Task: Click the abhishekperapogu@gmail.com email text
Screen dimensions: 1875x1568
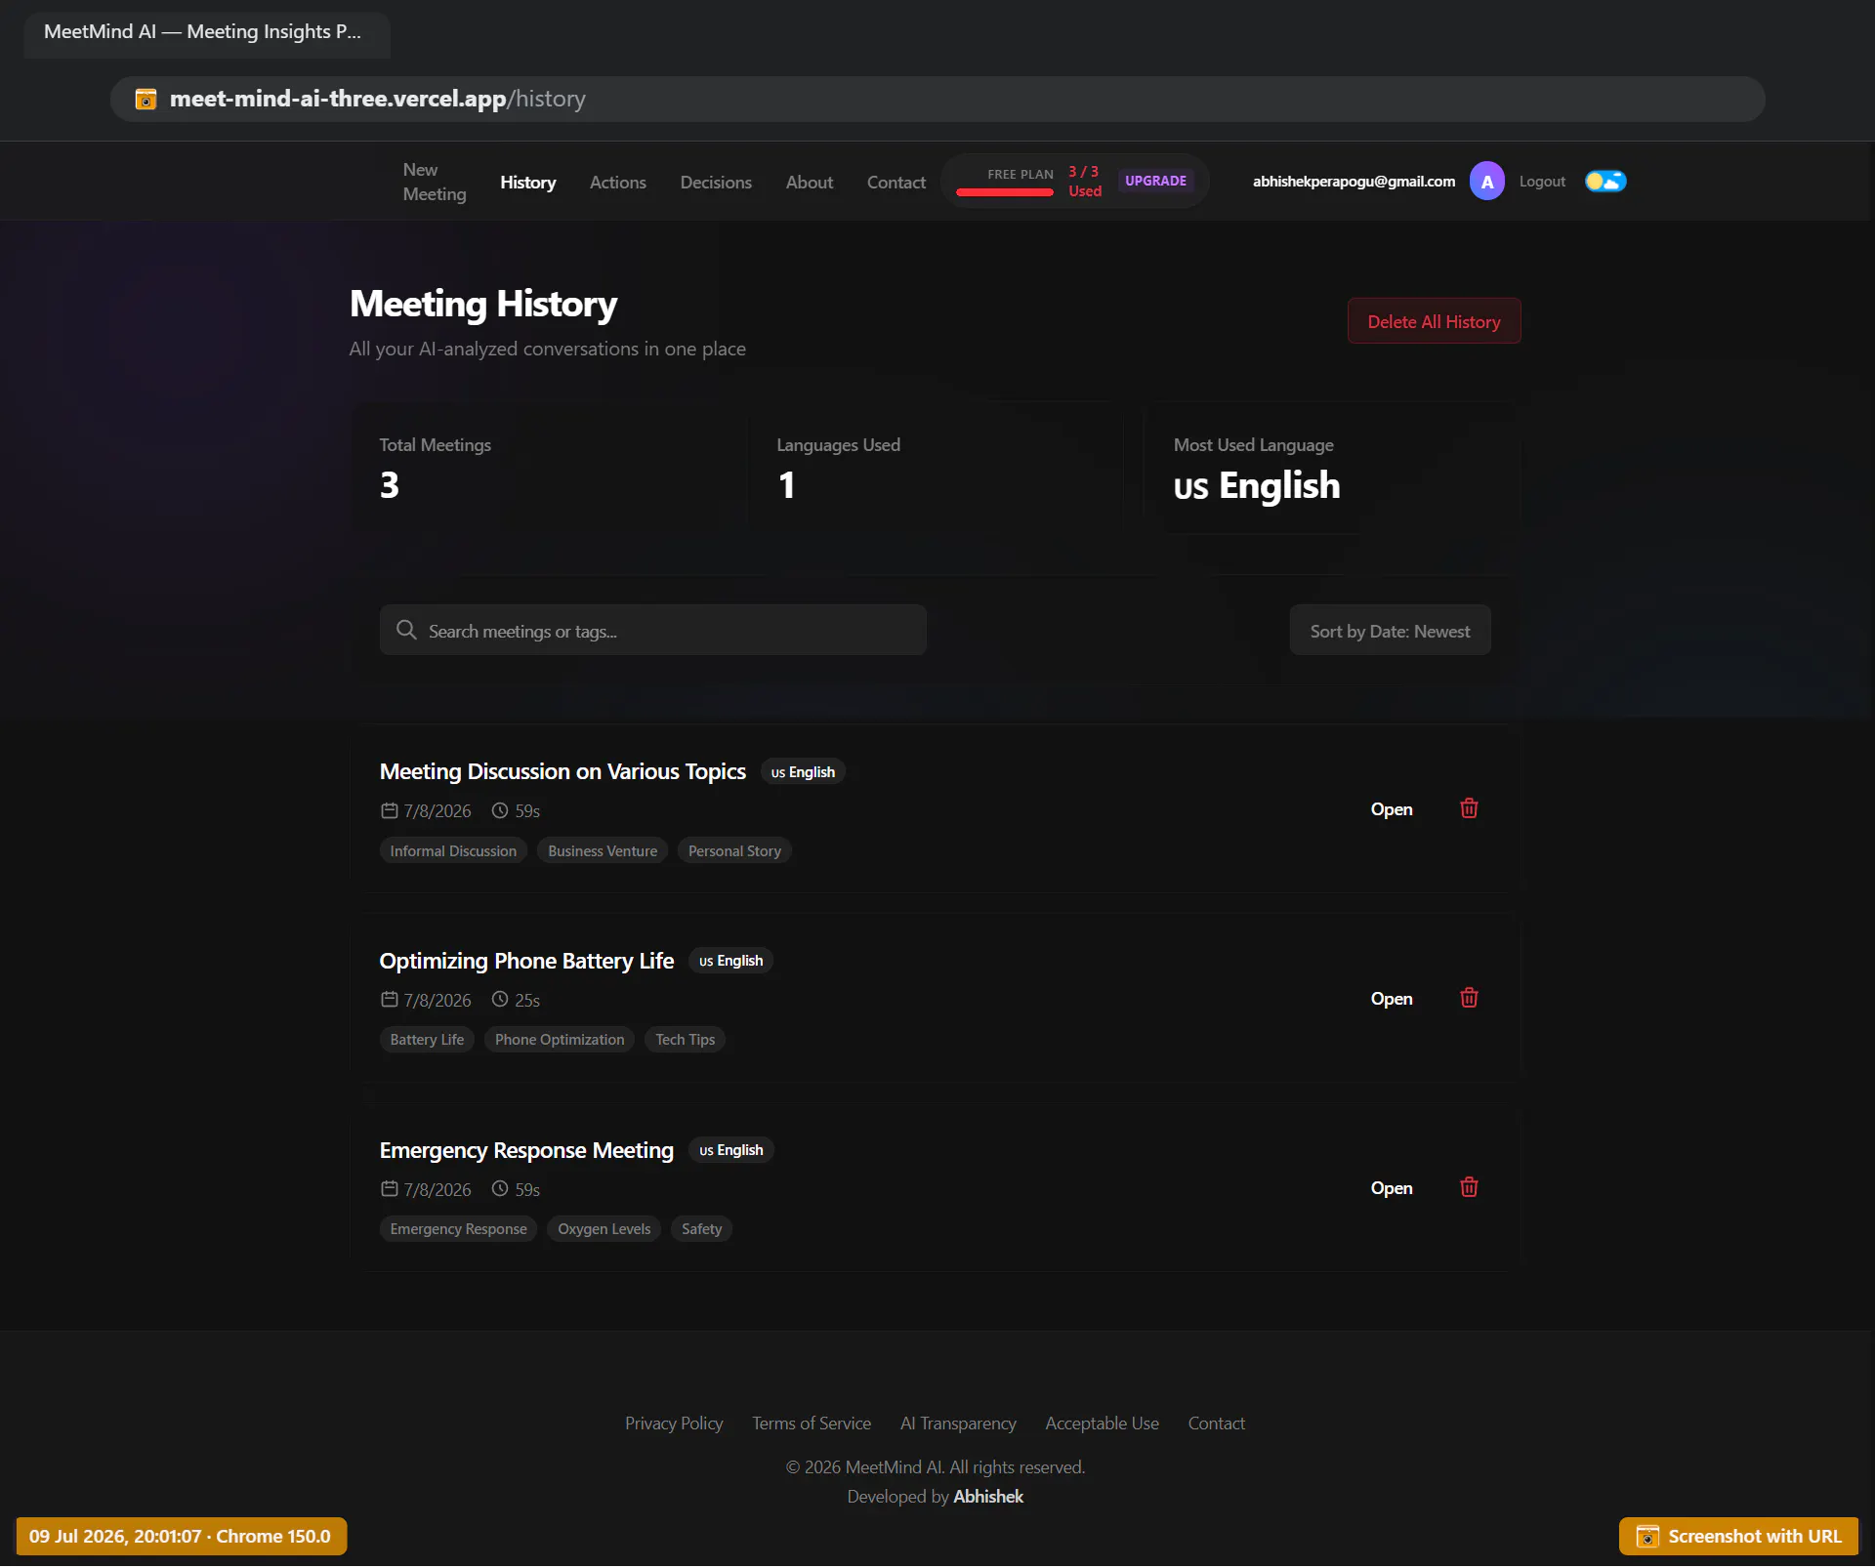Action: [x=1354, y=182]
